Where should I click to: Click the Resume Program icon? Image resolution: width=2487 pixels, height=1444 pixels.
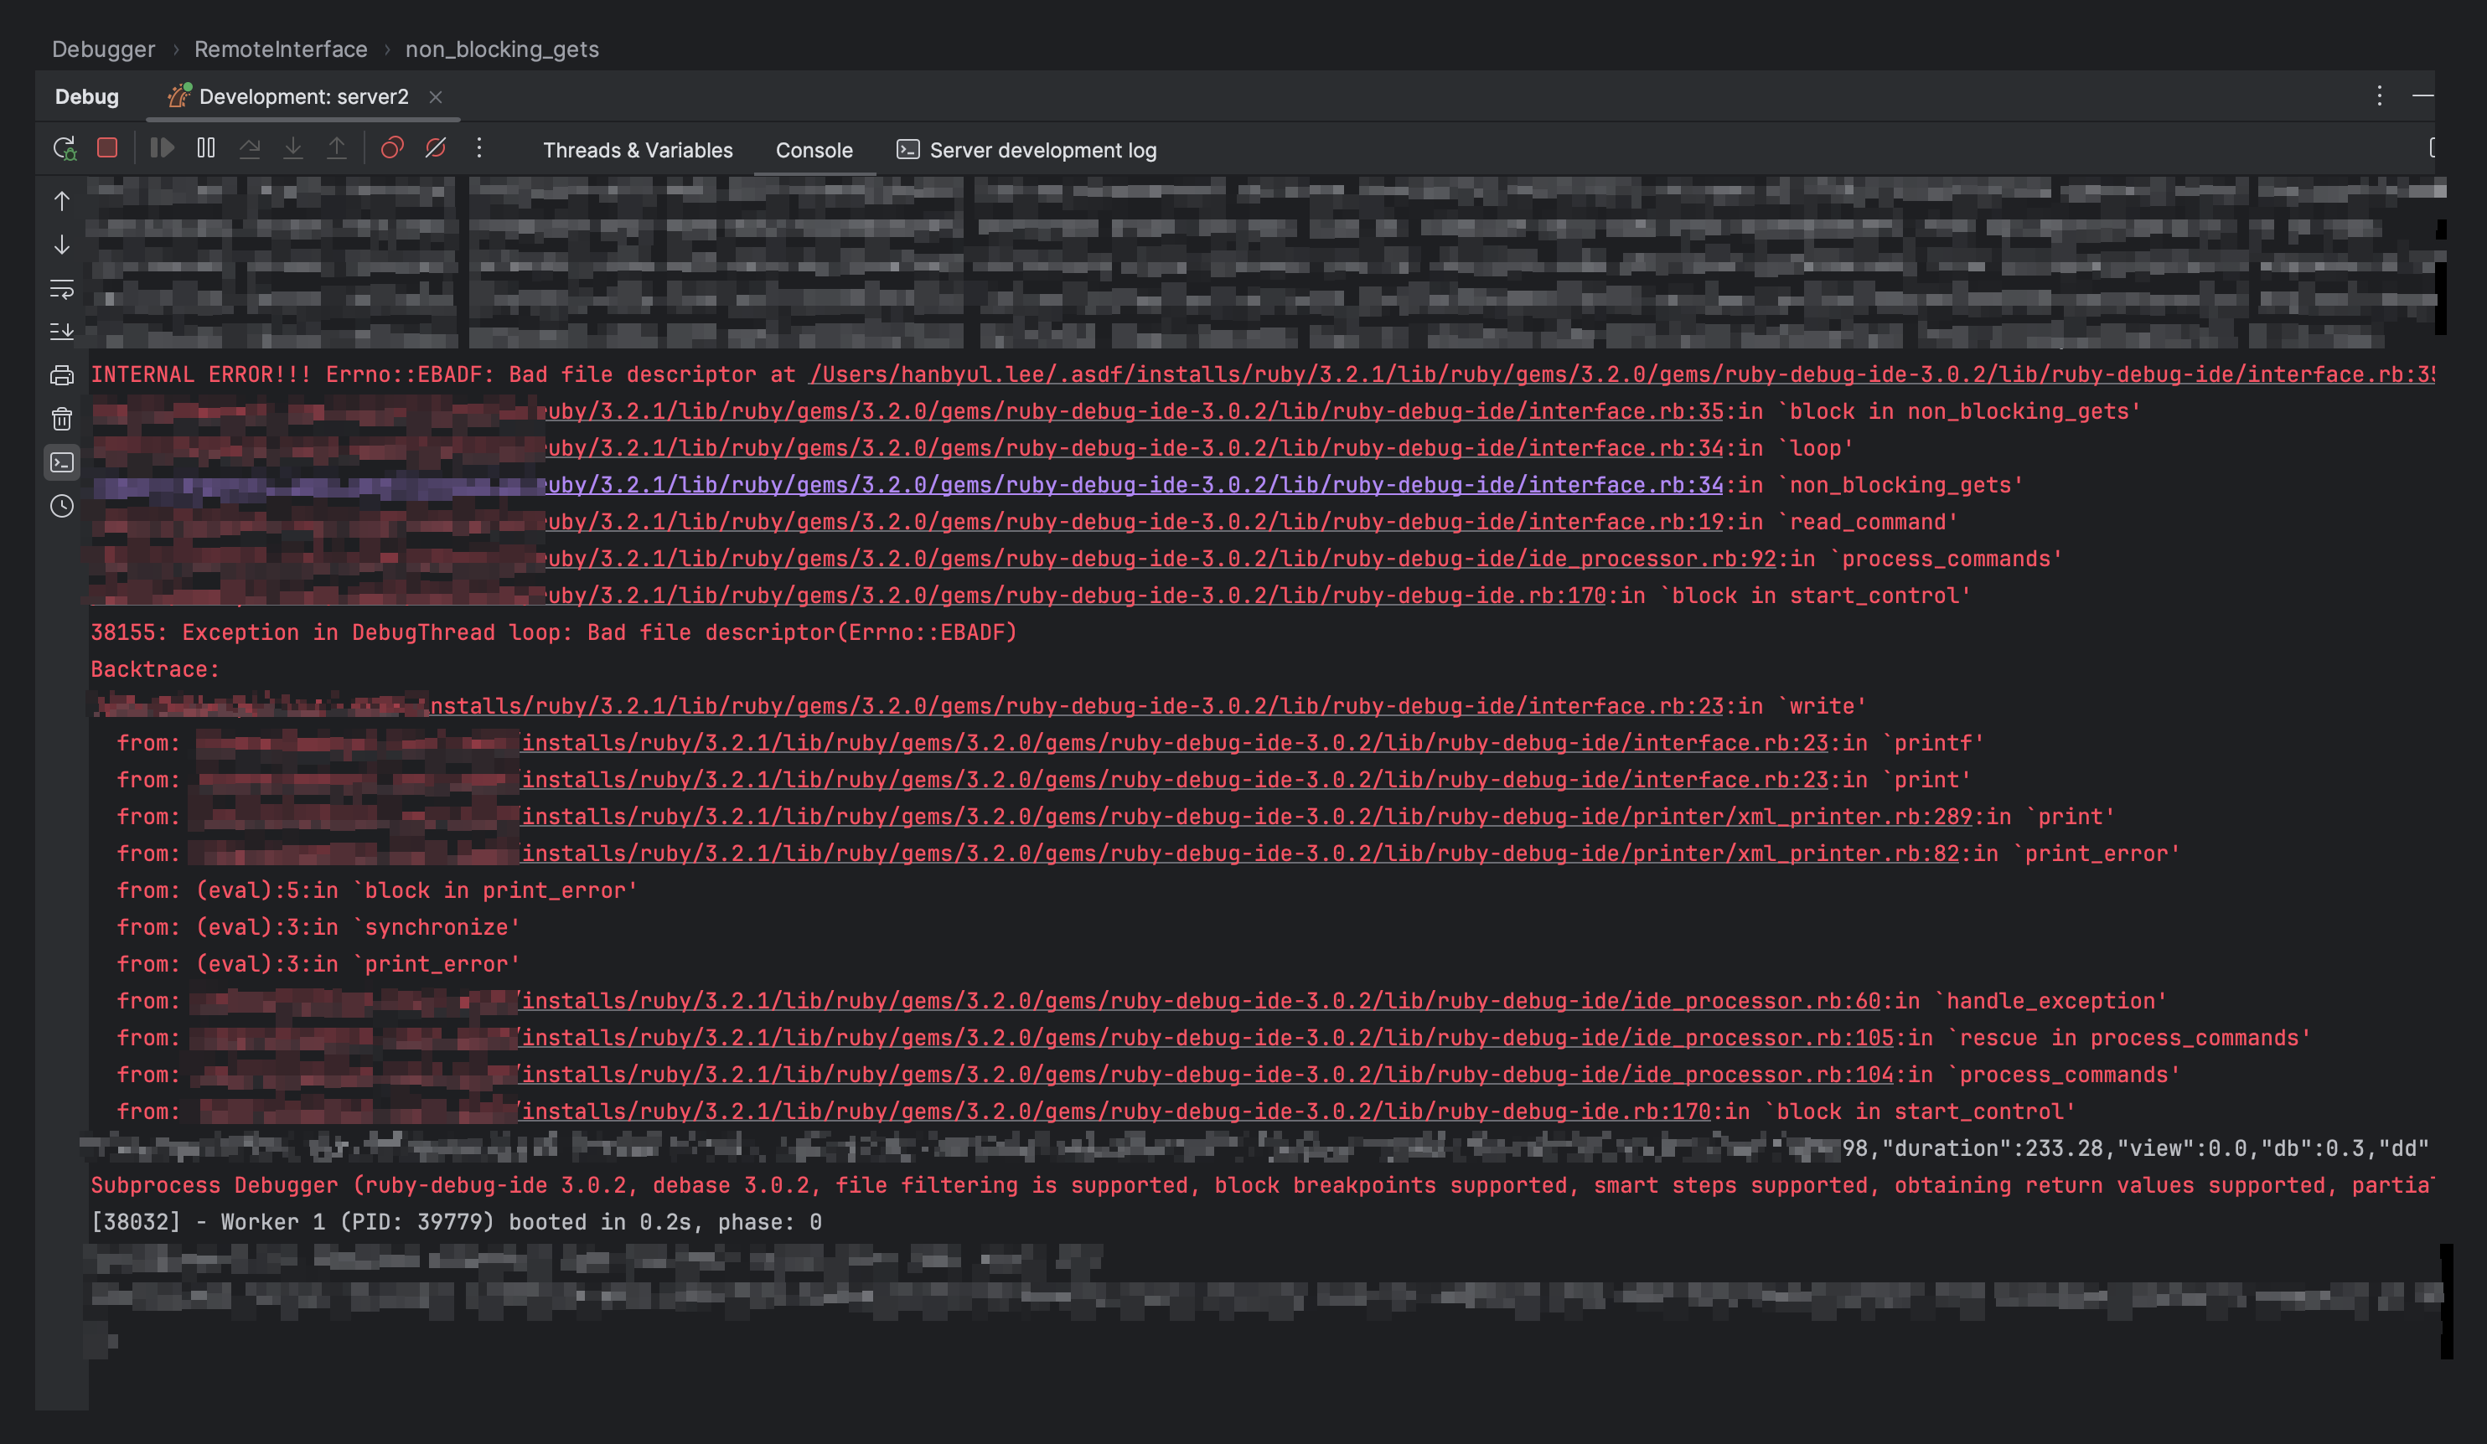(162, 148)
